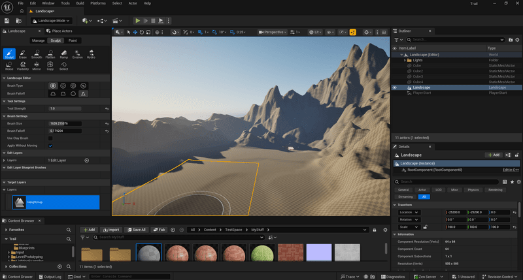
Task: Select the Flatten landscape tool
Action: click(50, 54)
